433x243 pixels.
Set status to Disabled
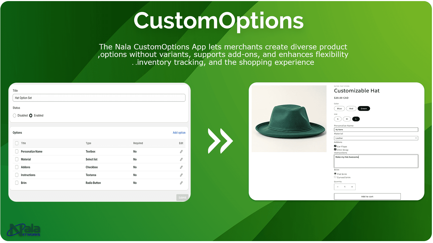point(14,115)
